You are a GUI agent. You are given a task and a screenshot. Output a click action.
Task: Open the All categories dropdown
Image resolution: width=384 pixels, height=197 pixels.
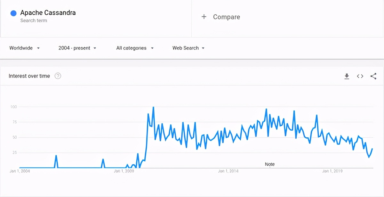pos(135,48)
